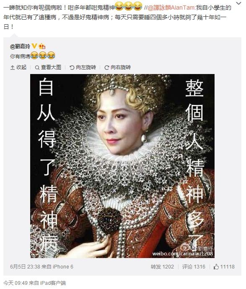Click the gold V verified badge

point(34,46)
